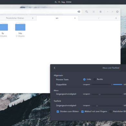Close the Persönlicher Ordner tab
Viewport: 126px width, 126px height.
pos(33,18)
